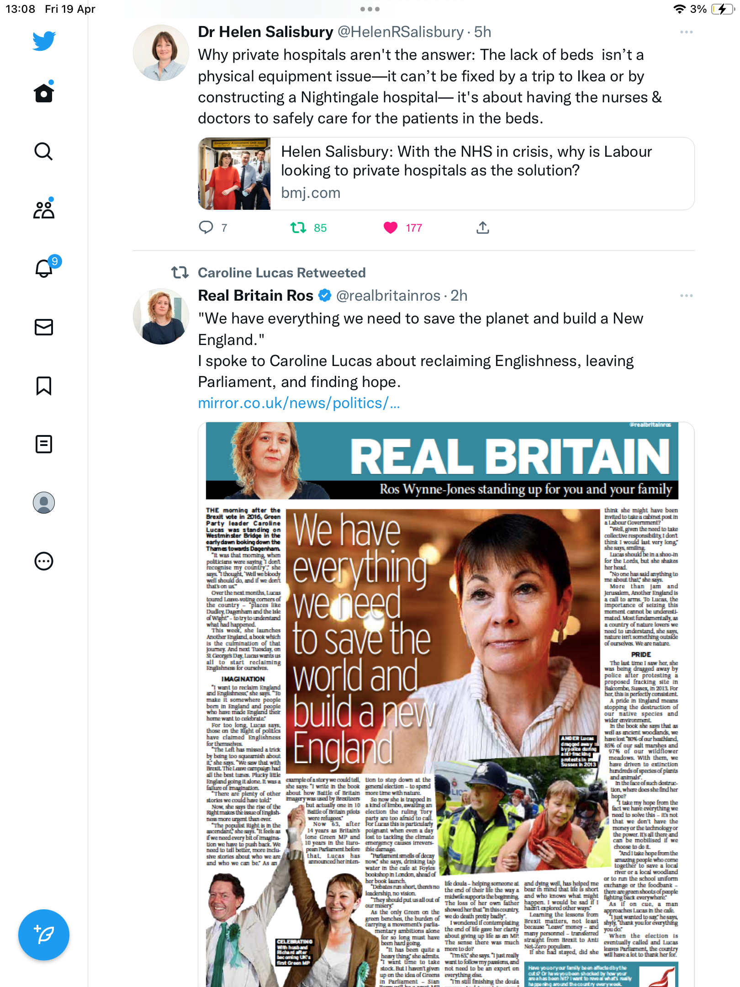This screenshot has height=987, width=740.
Task: Open the Search magnifier in sidebar
Action: coord(44,151)
